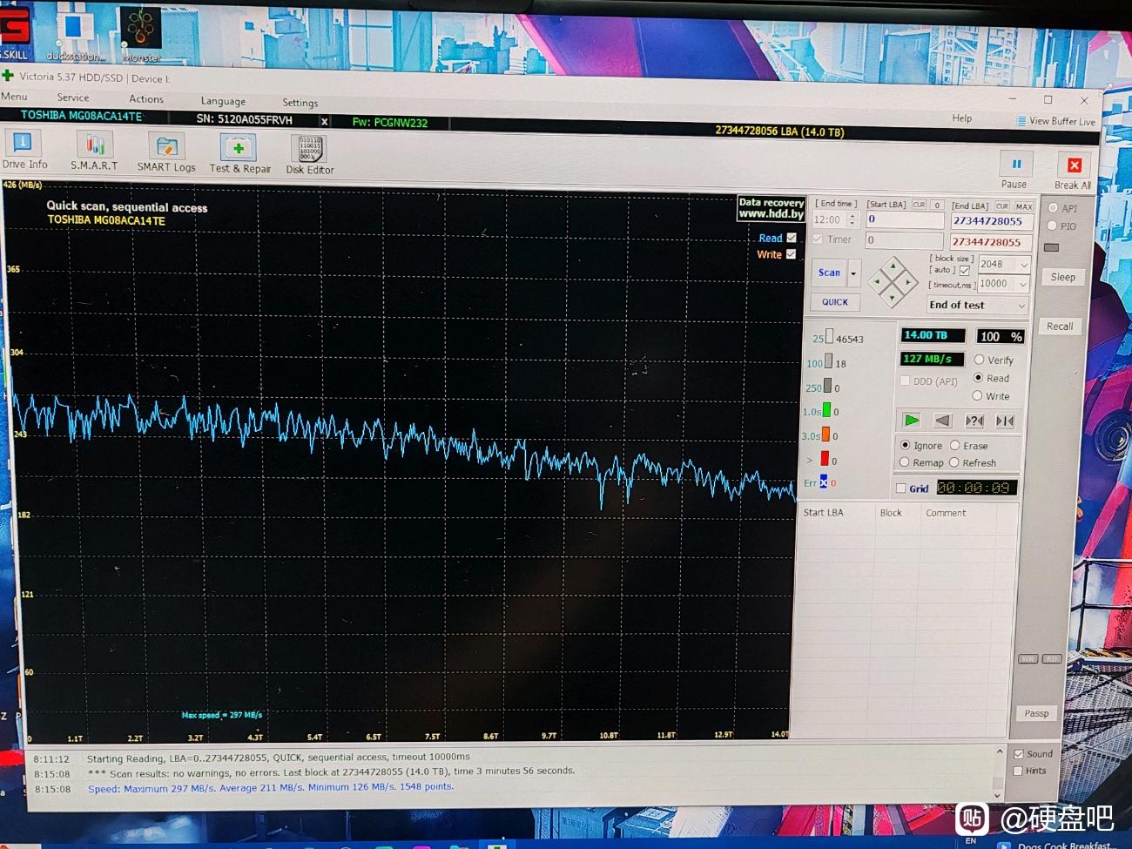The width and height of the screenshot is (1132, 849).
Task: Click the red slow block swatch
Action: 825,459
